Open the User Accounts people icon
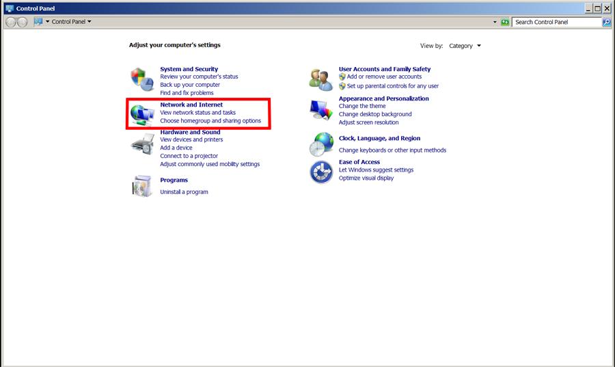Image resolution: width=615 pixels, height=367 pixels. [x=321, y=79]
